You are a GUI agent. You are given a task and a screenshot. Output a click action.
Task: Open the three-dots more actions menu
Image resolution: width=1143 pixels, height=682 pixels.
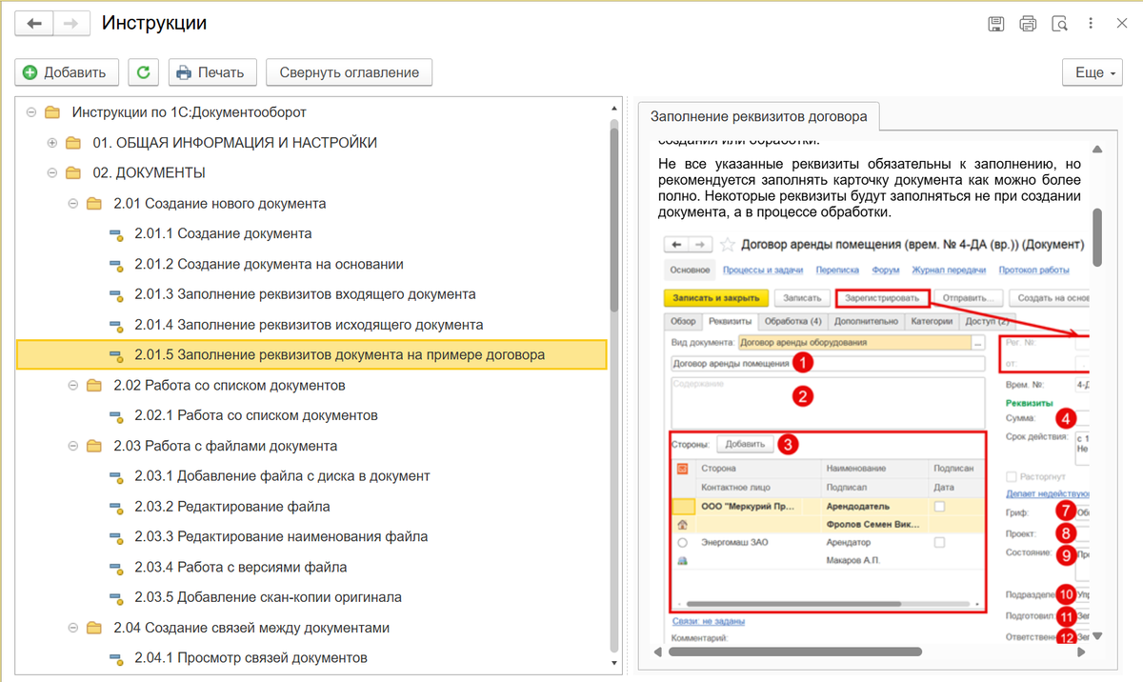[x=1091, y=24]
